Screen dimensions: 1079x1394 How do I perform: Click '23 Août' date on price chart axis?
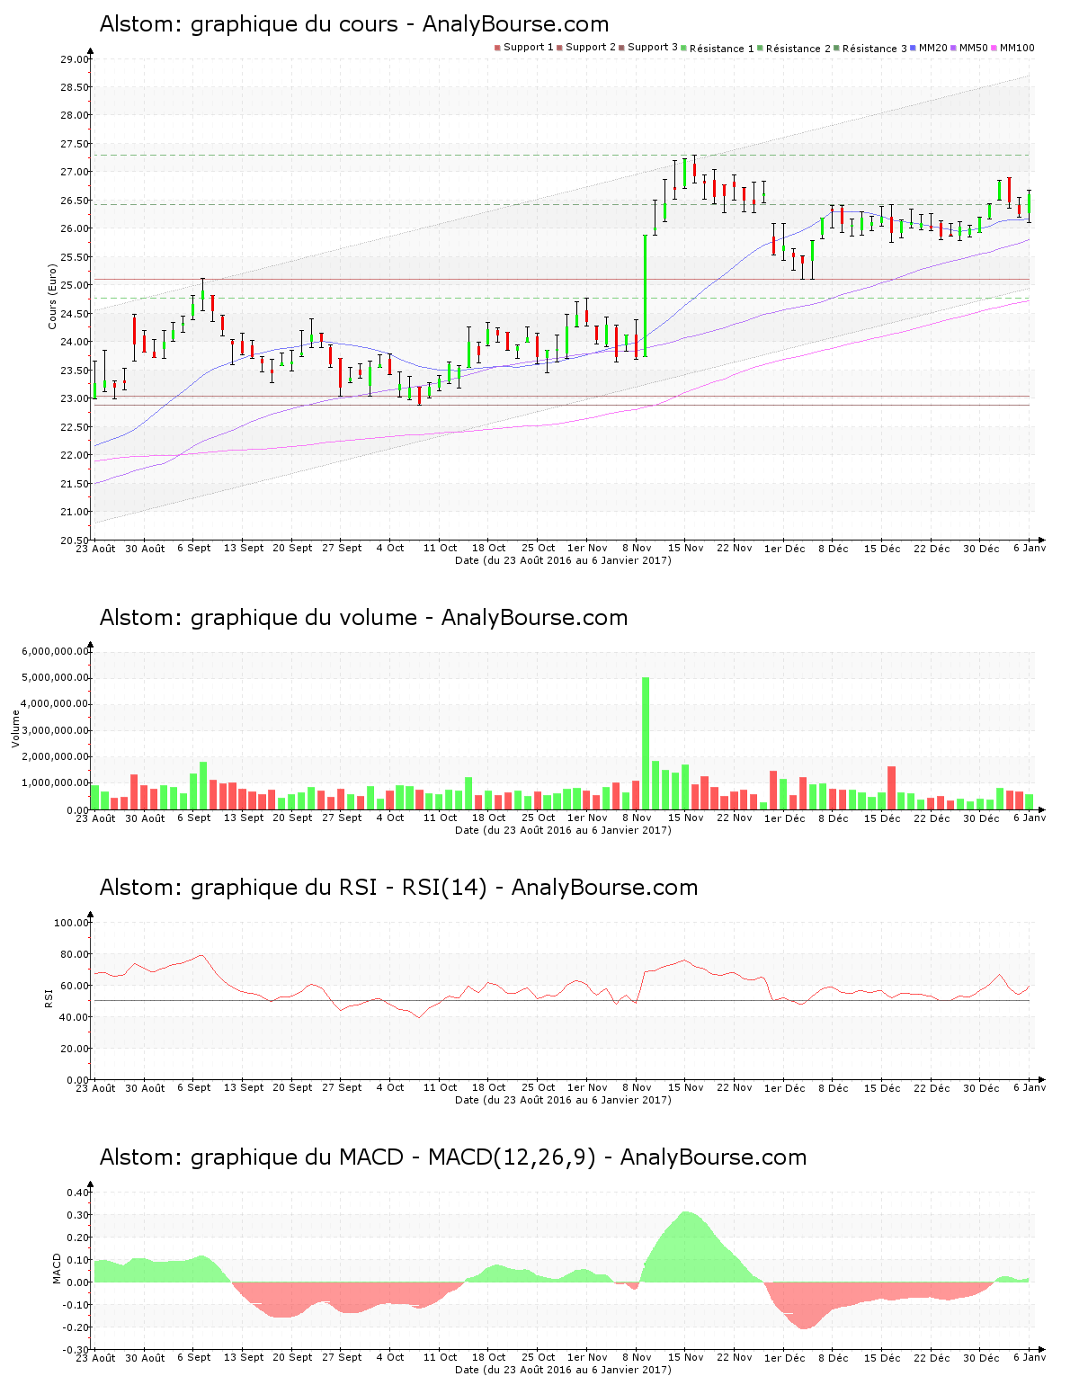tap(96, 548)
